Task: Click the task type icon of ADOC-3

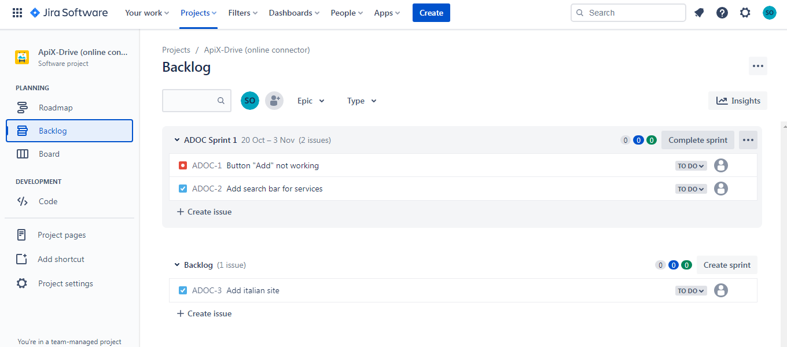Action: coord(183,290)
